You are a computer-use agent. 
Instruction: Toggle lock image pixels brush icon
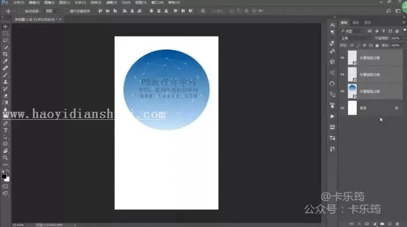click(x=358, y=46)
